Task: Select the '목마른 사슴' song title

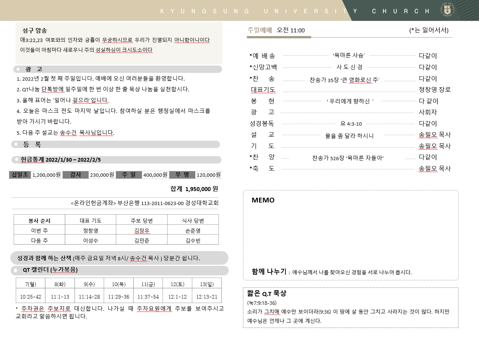Action: 349,56
